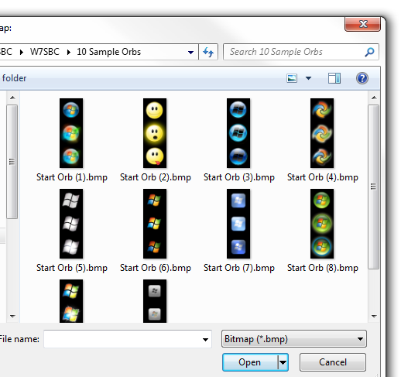Image resolution: width=401 pixels, height=377 pixels.
Task: Click the Cancel button
Action: coord(333,362)
